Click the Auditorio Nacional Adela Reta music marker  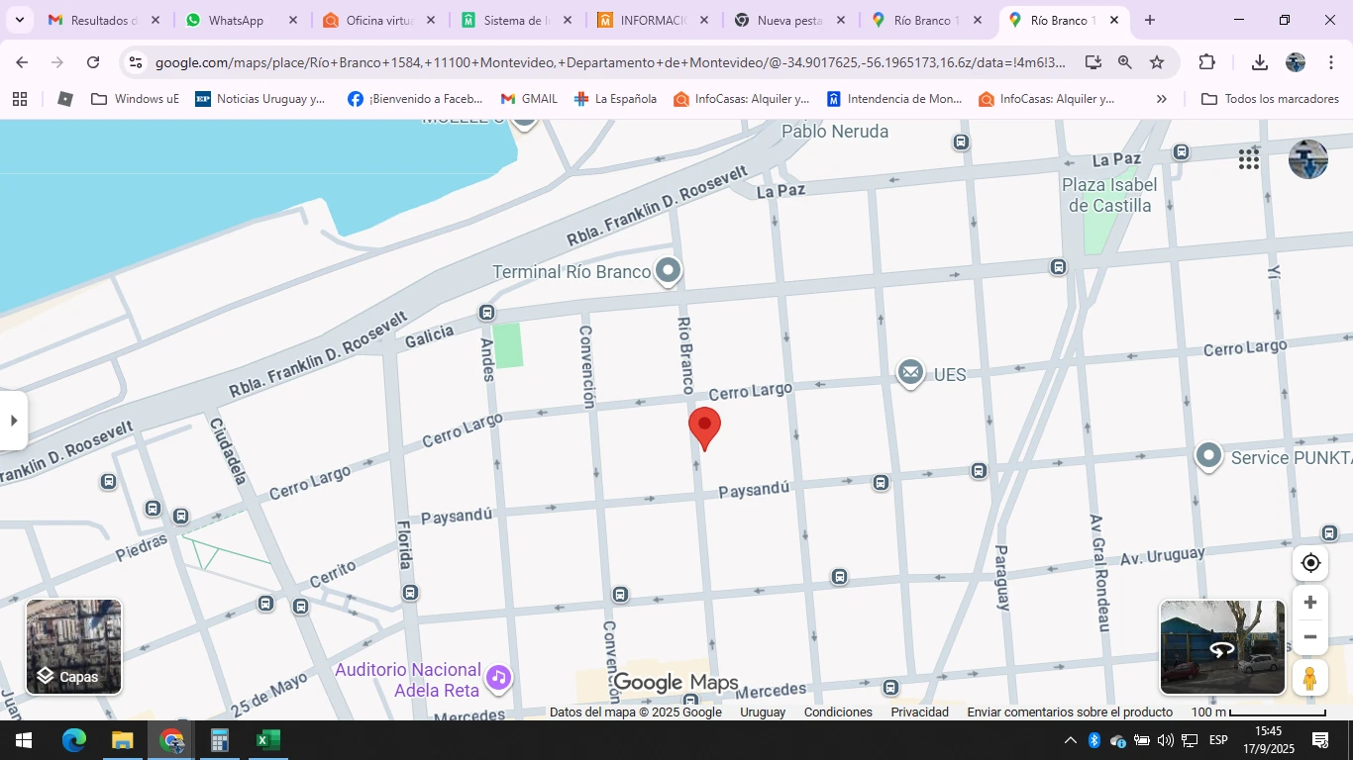pos(498,678)
